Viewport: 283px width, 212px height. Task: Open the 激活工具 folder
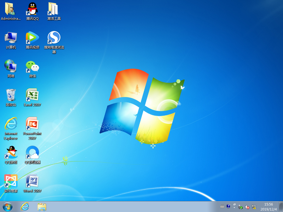[53, 9]
